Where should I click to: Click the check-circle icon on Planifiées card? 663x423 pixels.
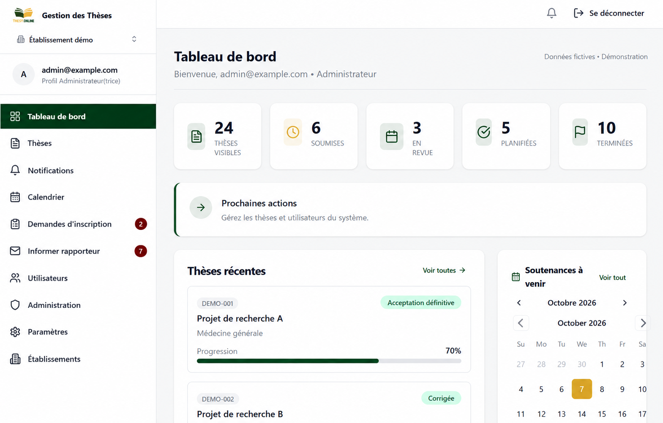tap(484, 132)
